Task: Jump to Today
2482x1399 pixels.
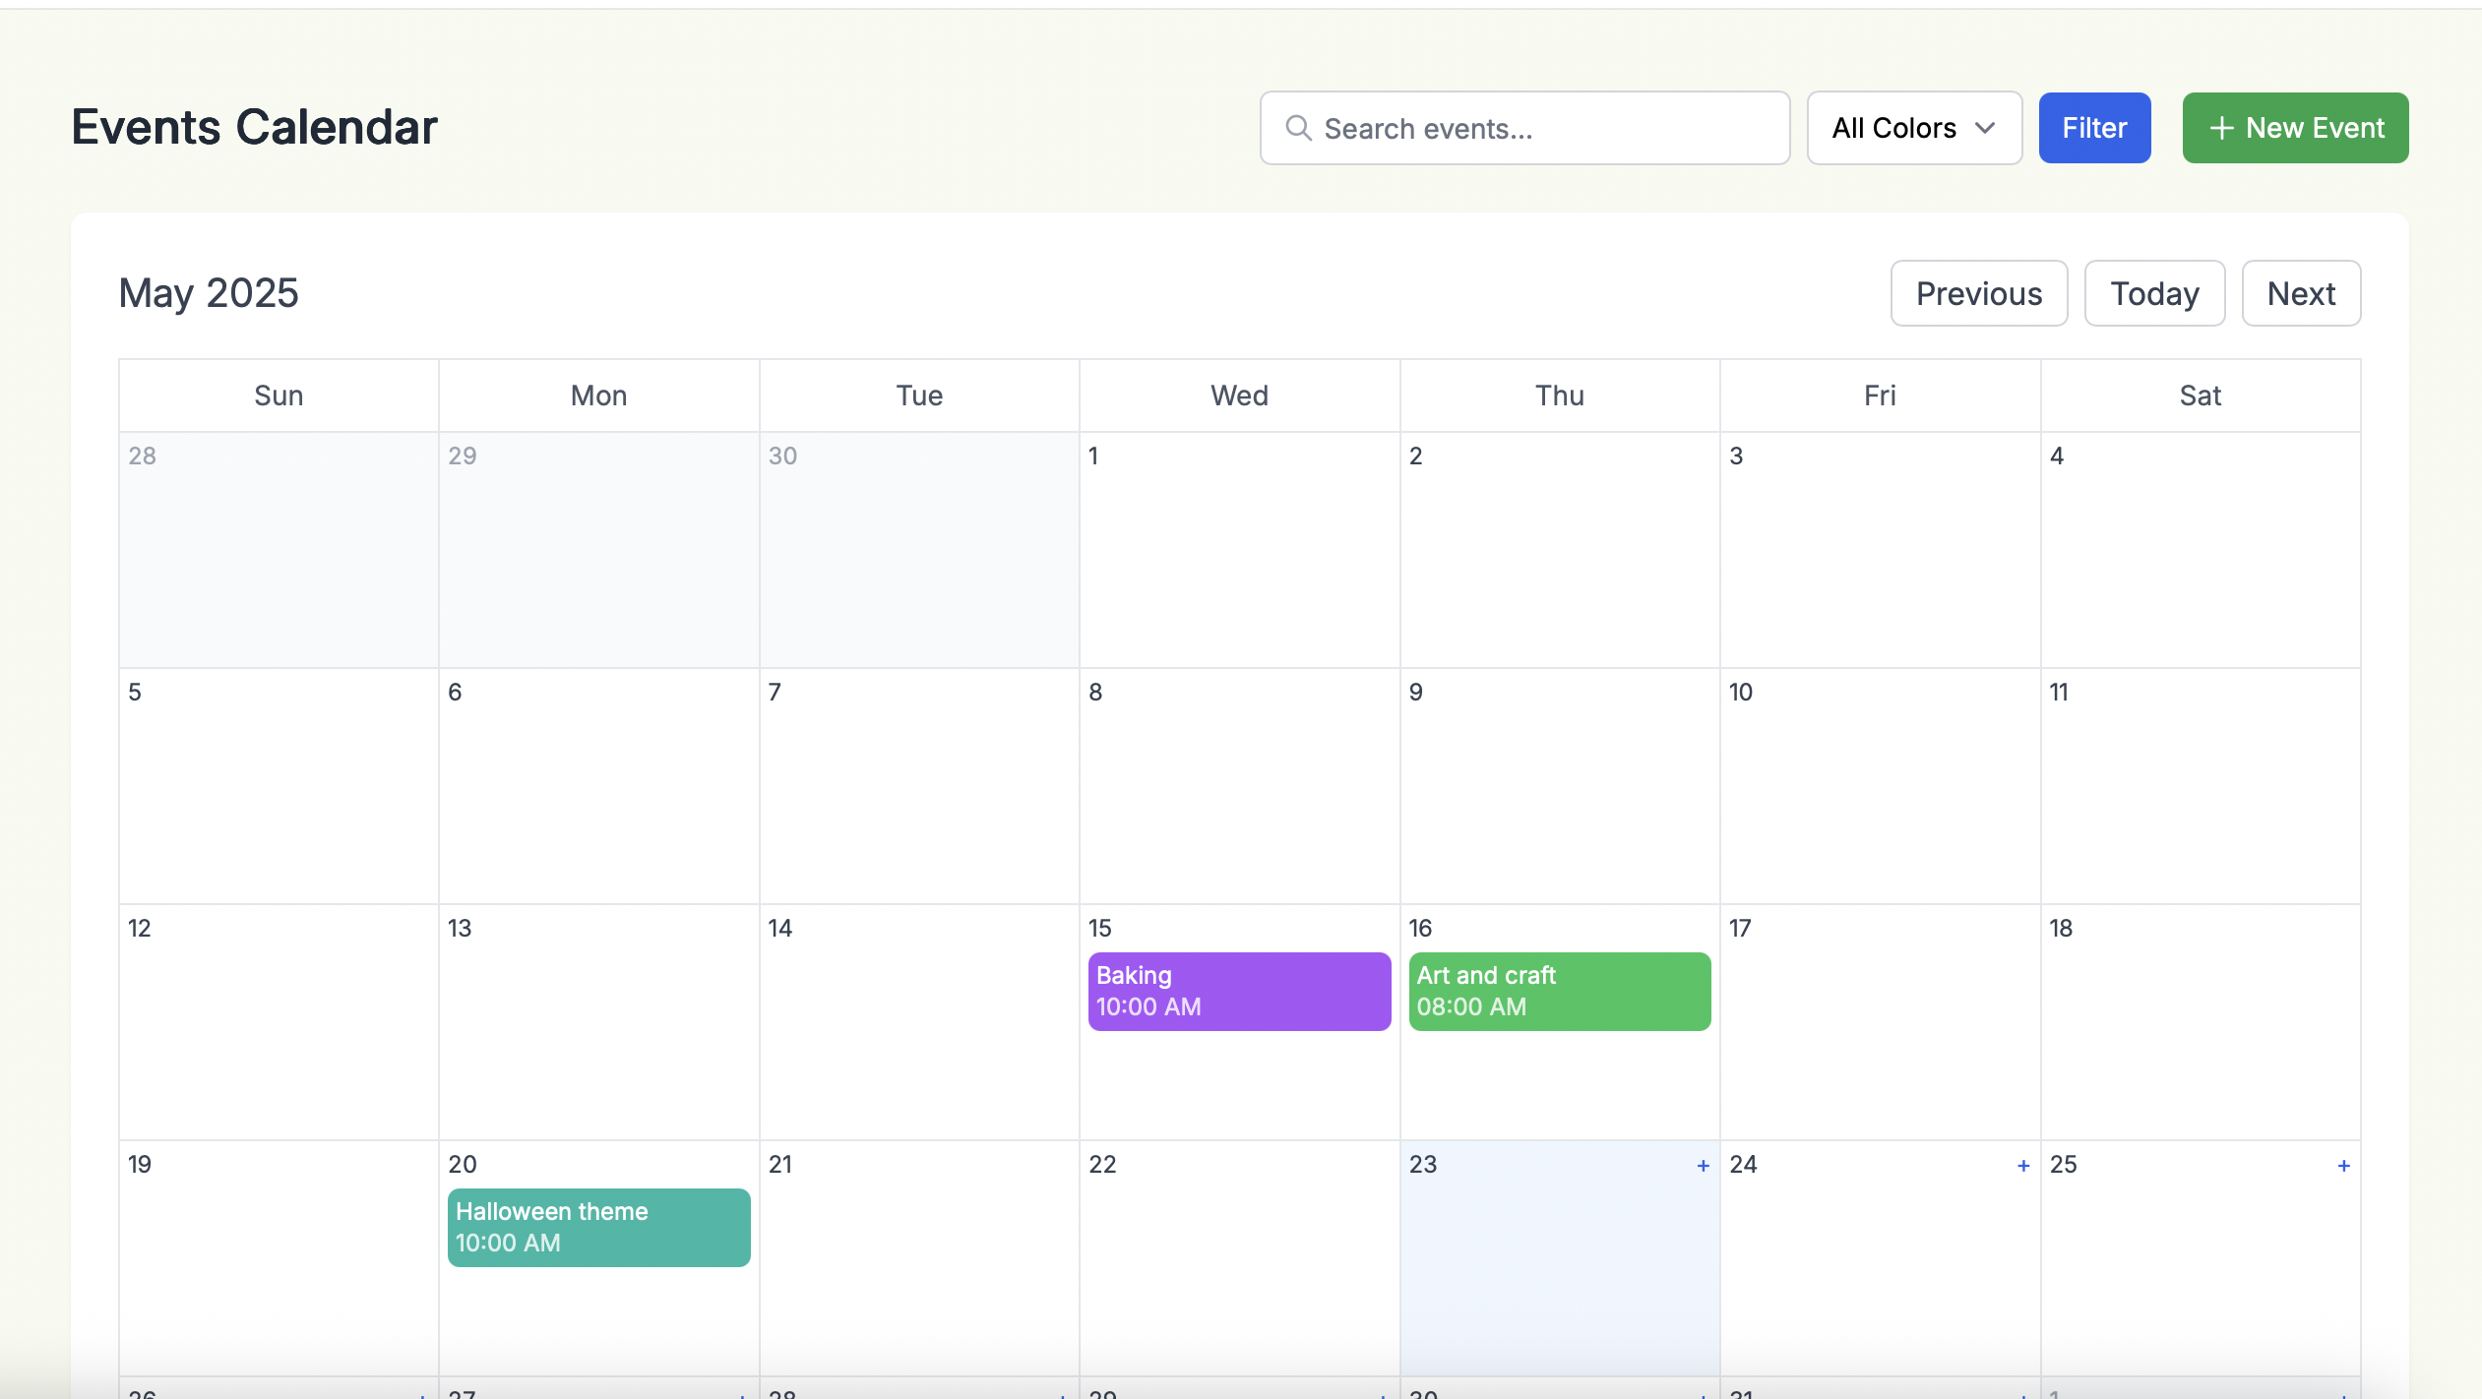Action: 2154,293
